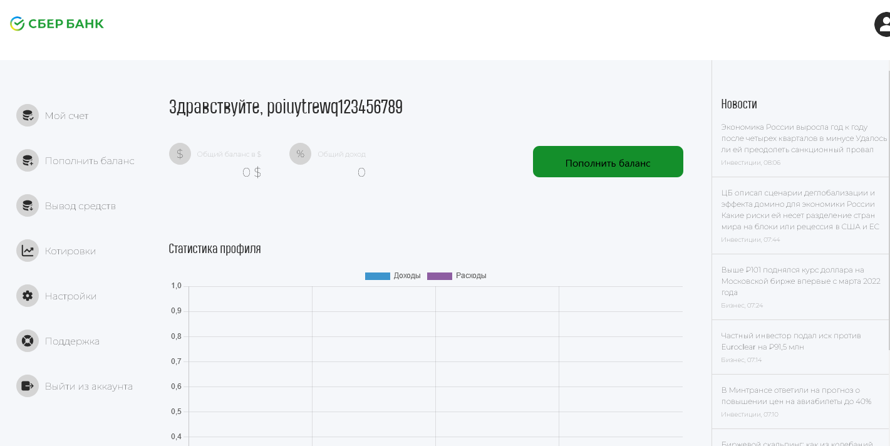Image resolution: width=890 pixels, height=446 pixels.
Task: Click the Настройки gear icon
Action: click(28, 296)
